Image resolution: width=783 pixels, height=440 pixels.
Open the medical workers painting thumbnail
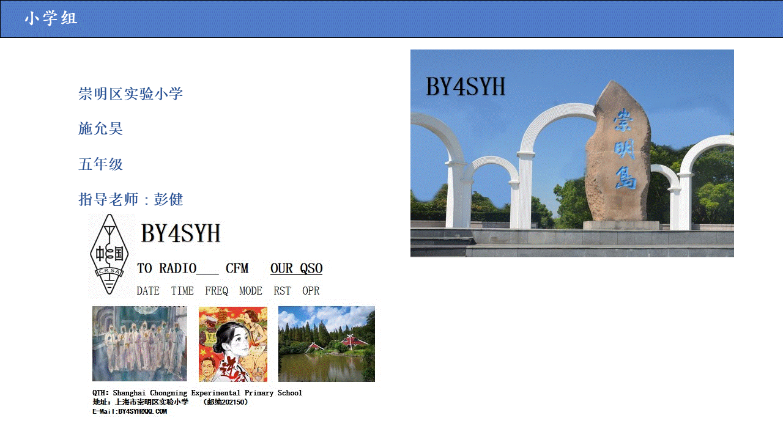(x=139, y=344)
